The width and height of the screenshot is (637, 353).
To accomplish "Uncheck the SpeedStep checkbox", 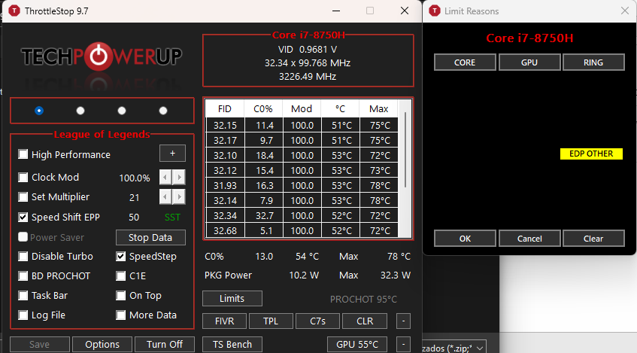I will [x=120, y=256].
